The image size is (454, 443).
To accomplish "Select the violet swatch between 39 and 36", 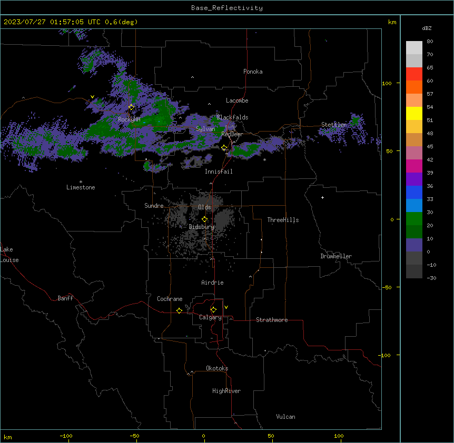I will (414, 179).
